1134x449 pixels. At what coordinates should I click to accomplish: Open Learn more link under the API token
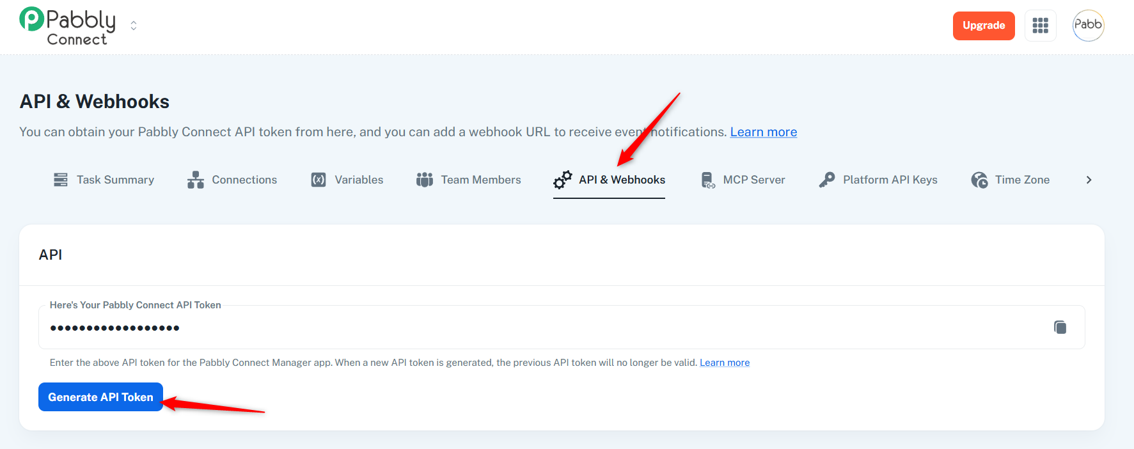725,363
